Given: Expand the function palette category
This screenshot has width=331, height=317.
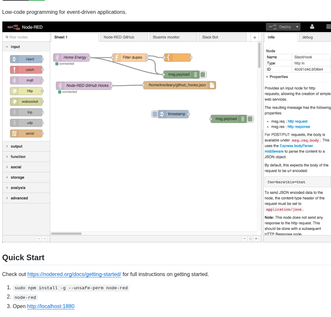Looking at the screenshot, I should 26,157.
